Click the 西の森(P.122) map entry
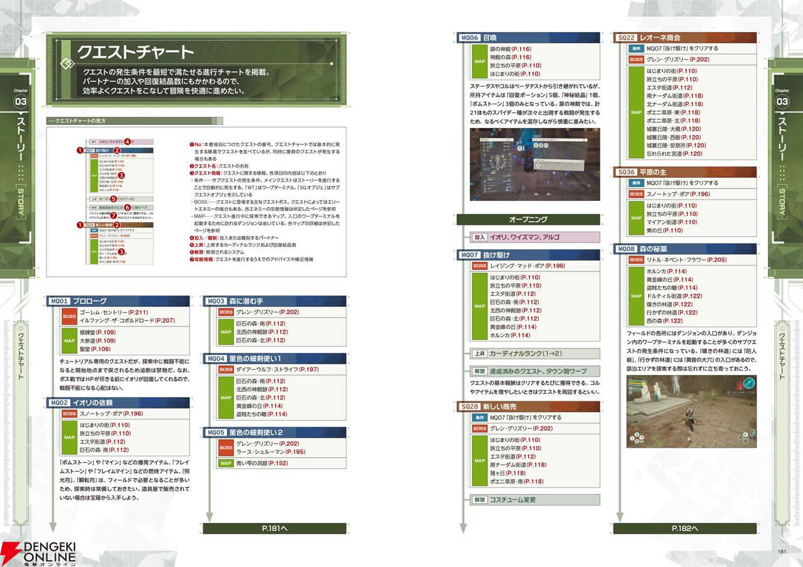The image size is (803, 567). [666, 321]
